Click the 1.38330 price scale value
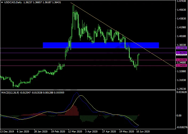Viewport: 188px width, 134px height. [x=182, y=45]
